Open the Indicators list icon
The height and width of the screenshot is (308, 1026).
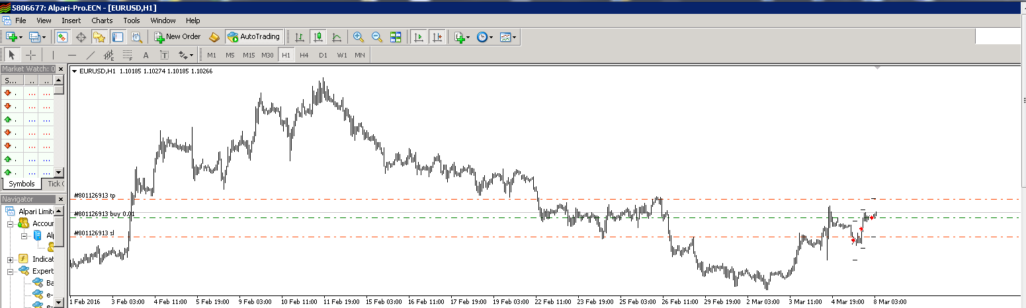tap(460, 37)
